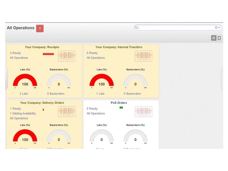
Task: Click the red help question mark button
Action: (40, 28)
